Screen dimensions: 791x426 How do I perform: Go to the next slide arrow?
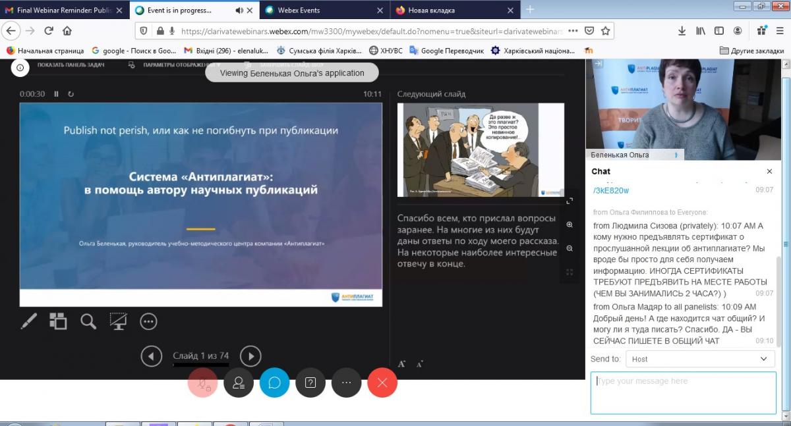pos(250,356)
